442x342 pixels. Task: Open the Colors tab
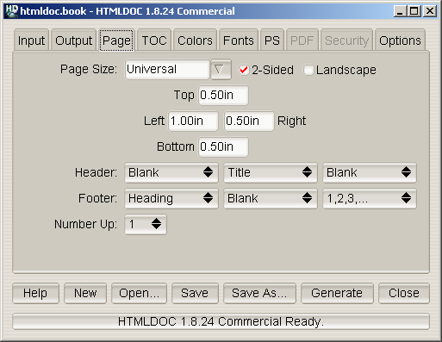[195, 40]
